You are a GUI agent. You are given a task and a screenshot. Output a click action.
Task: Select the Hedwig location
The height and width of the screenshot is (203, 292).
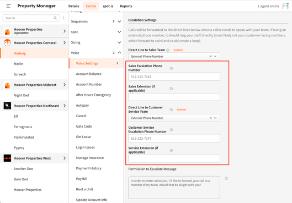tap(34, 53)
